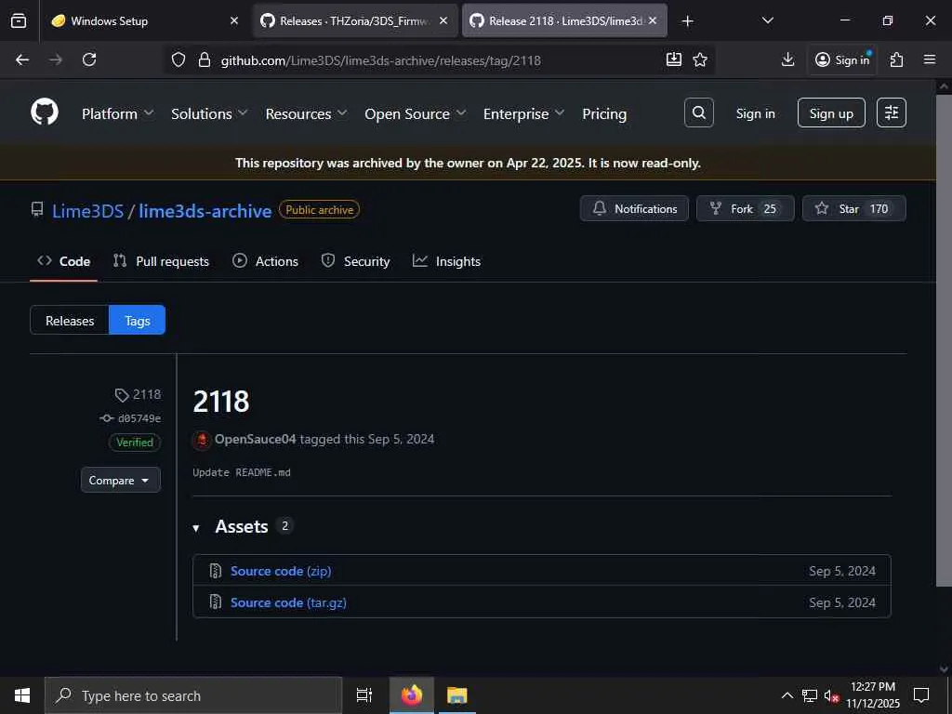Viewport: 952px width, 714px height.
Task: Click commit d05749e hash
Action: coord(139,418)
